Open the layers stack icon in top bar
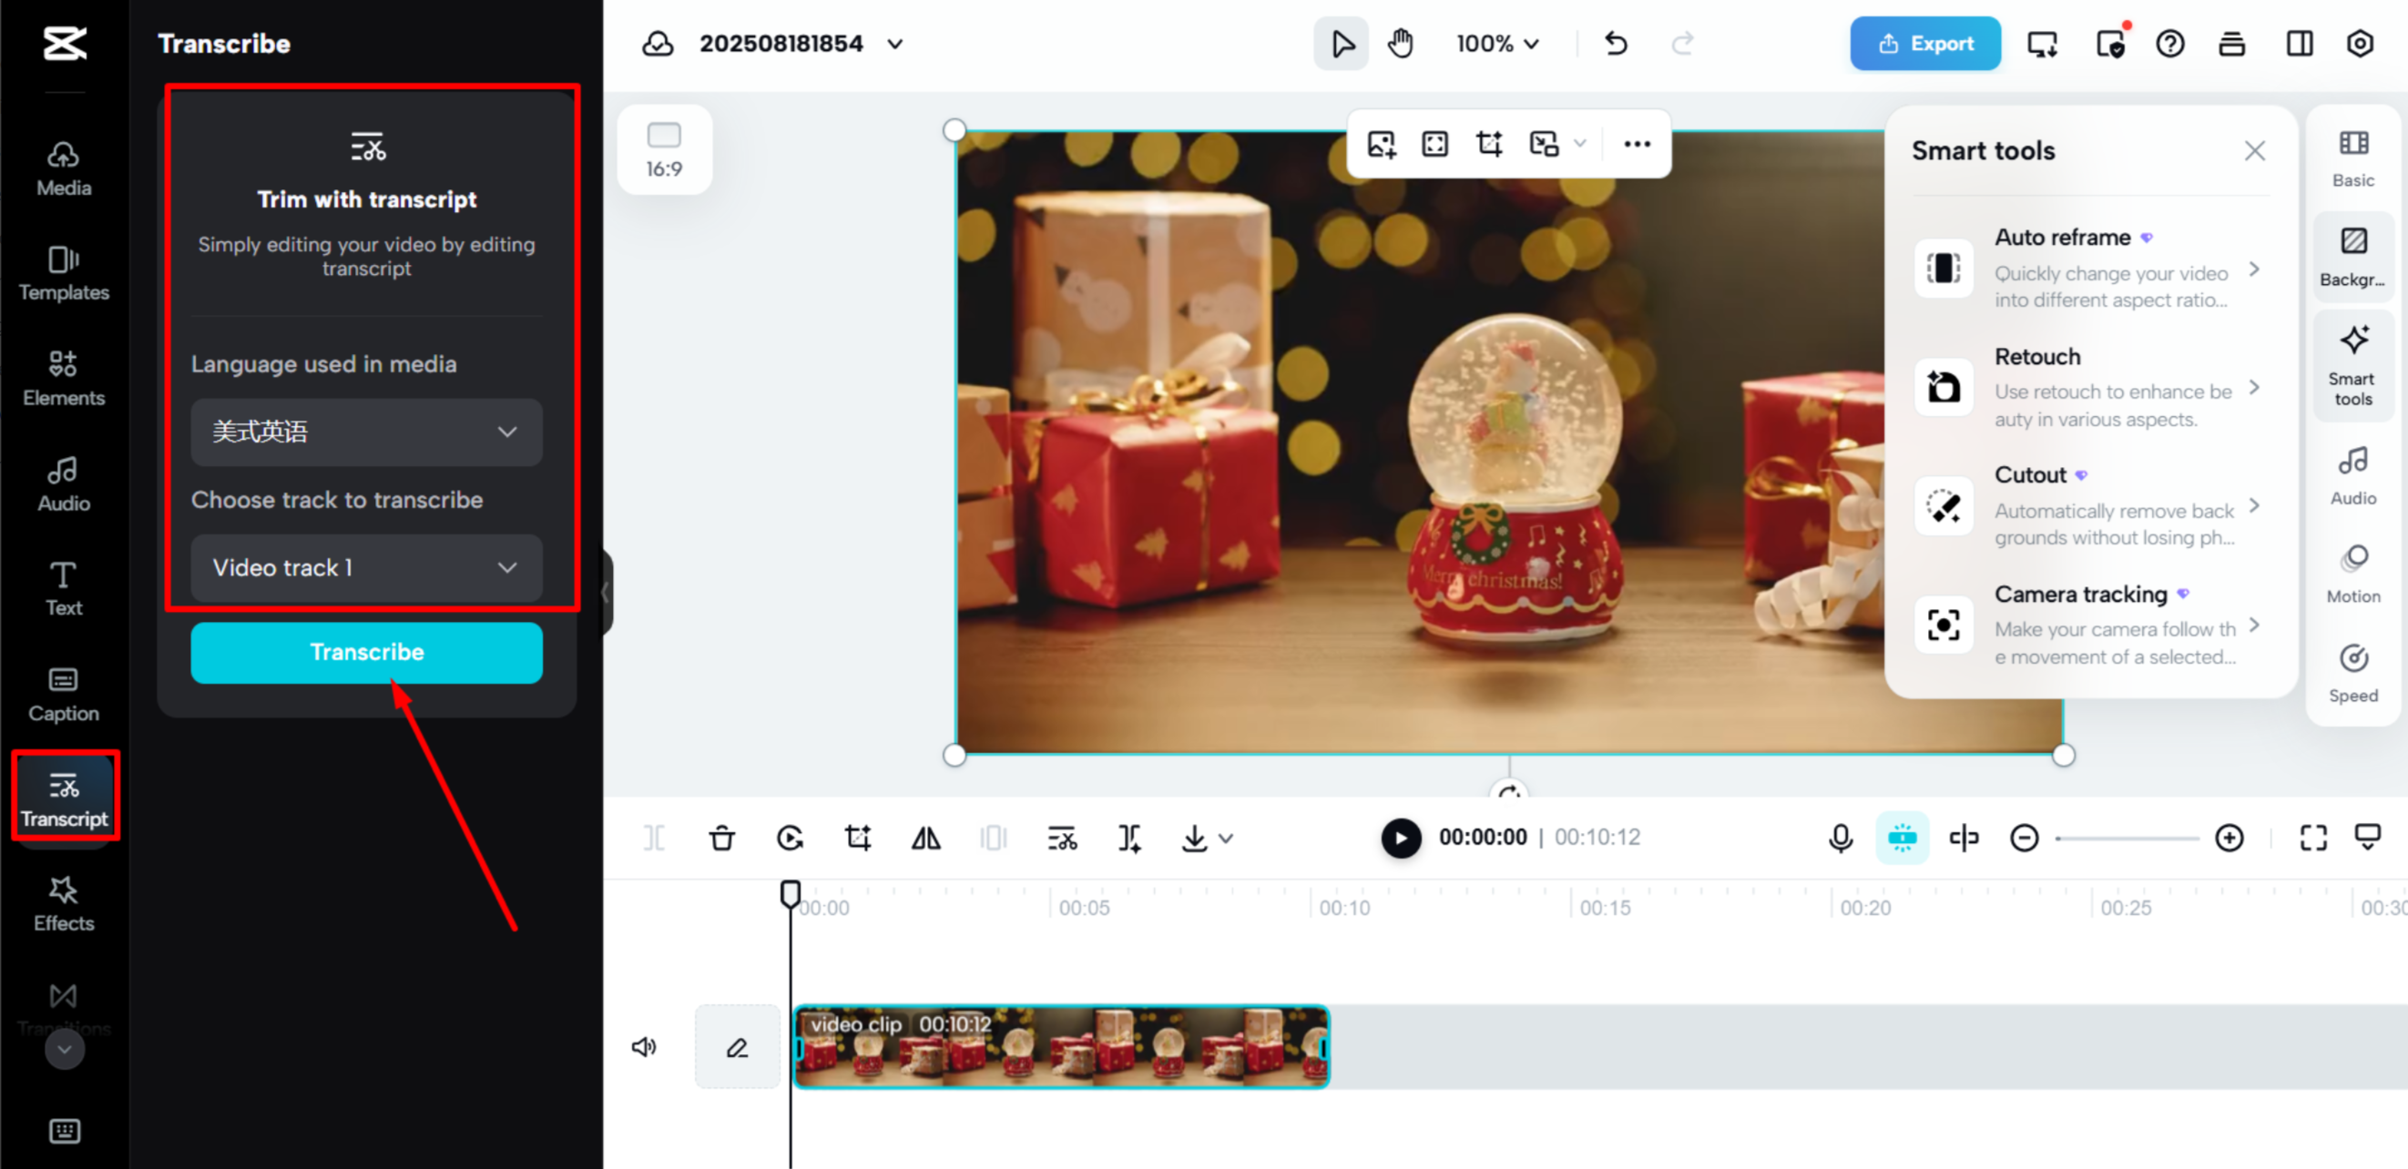This screenshot has width=2408, height=1169. pos(2232,44)
